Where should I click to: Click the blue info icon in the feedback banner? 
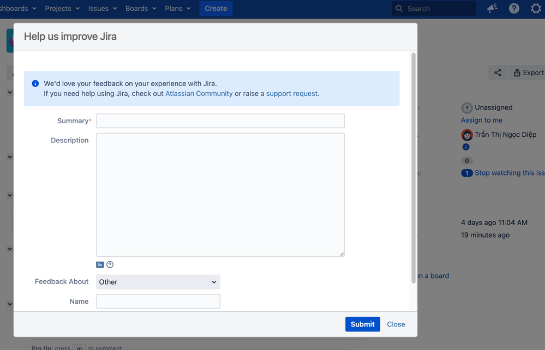coord(35,83)
